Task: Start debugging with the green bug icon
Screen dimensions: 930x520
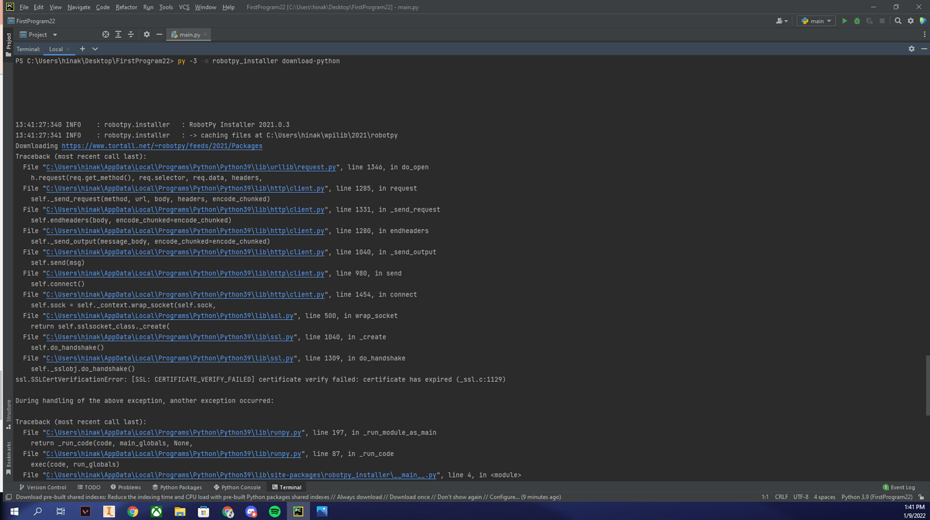Action: coord(857,21)
